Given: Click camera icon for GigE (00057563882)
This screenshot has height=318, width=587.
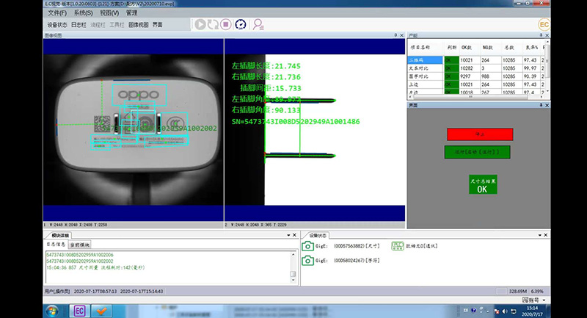Looking at the screenshot, I should click(x=307, y=246).
